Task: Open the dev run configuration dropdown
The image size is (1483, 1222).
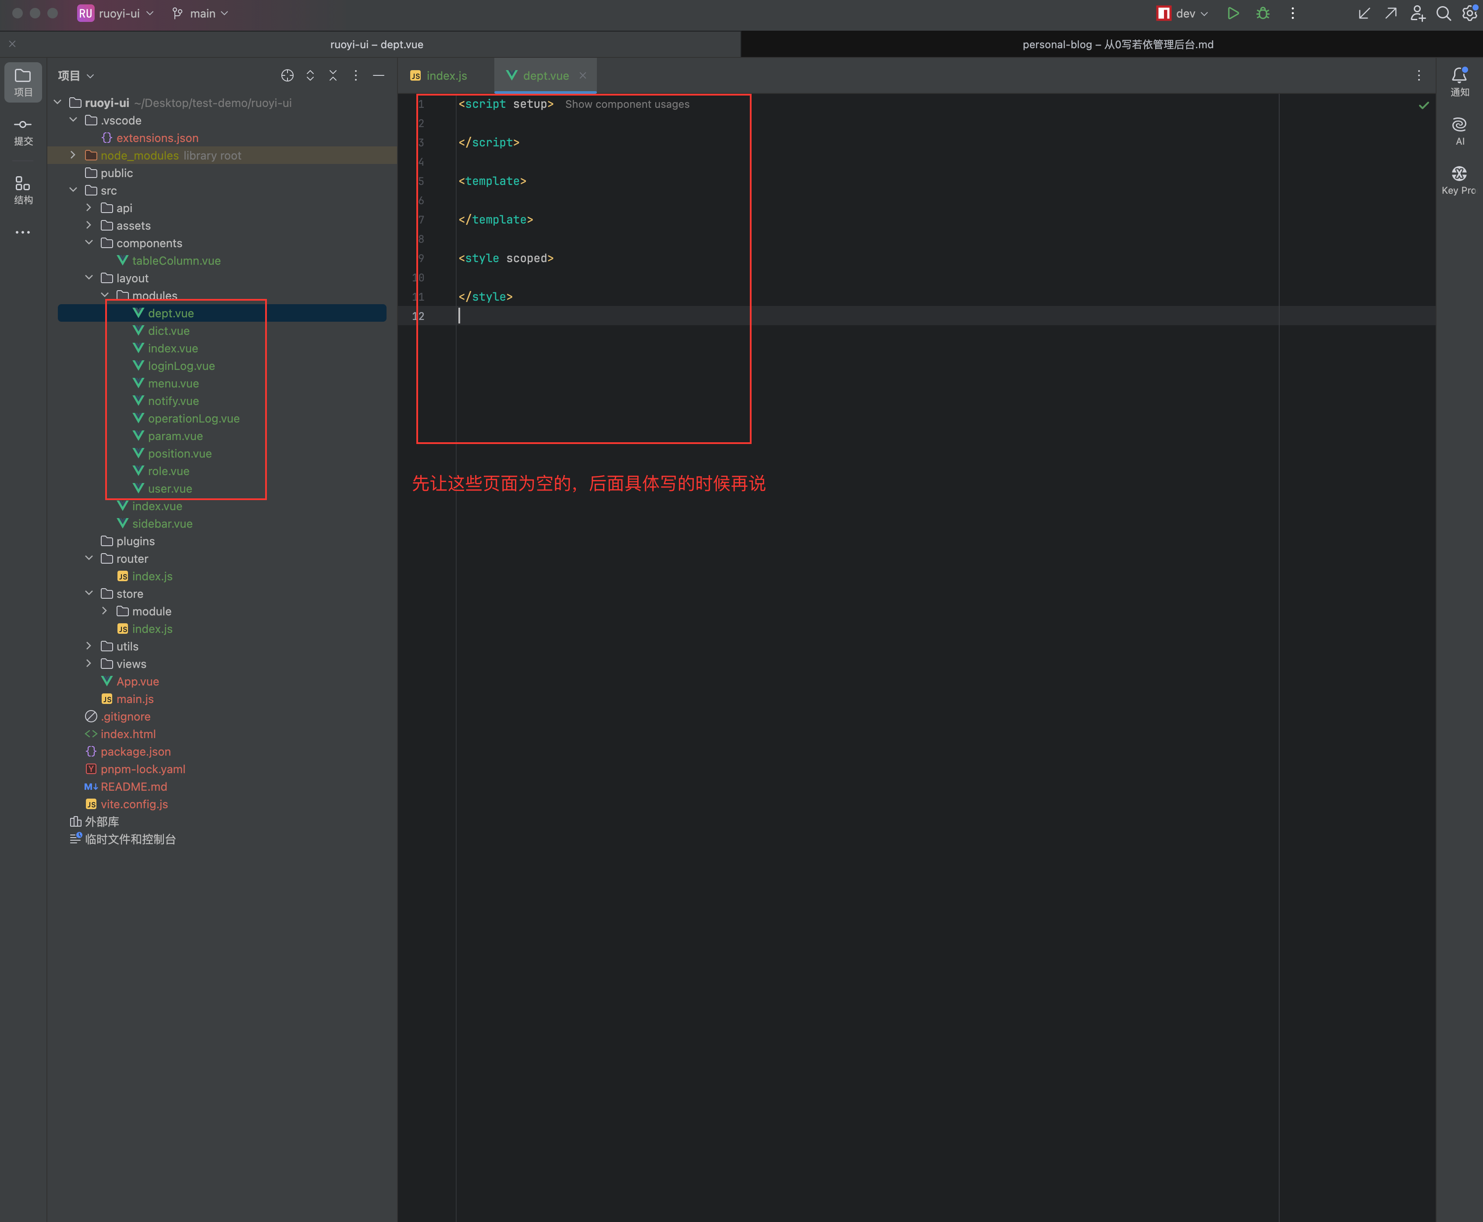Action: (x=1182, y=14)
